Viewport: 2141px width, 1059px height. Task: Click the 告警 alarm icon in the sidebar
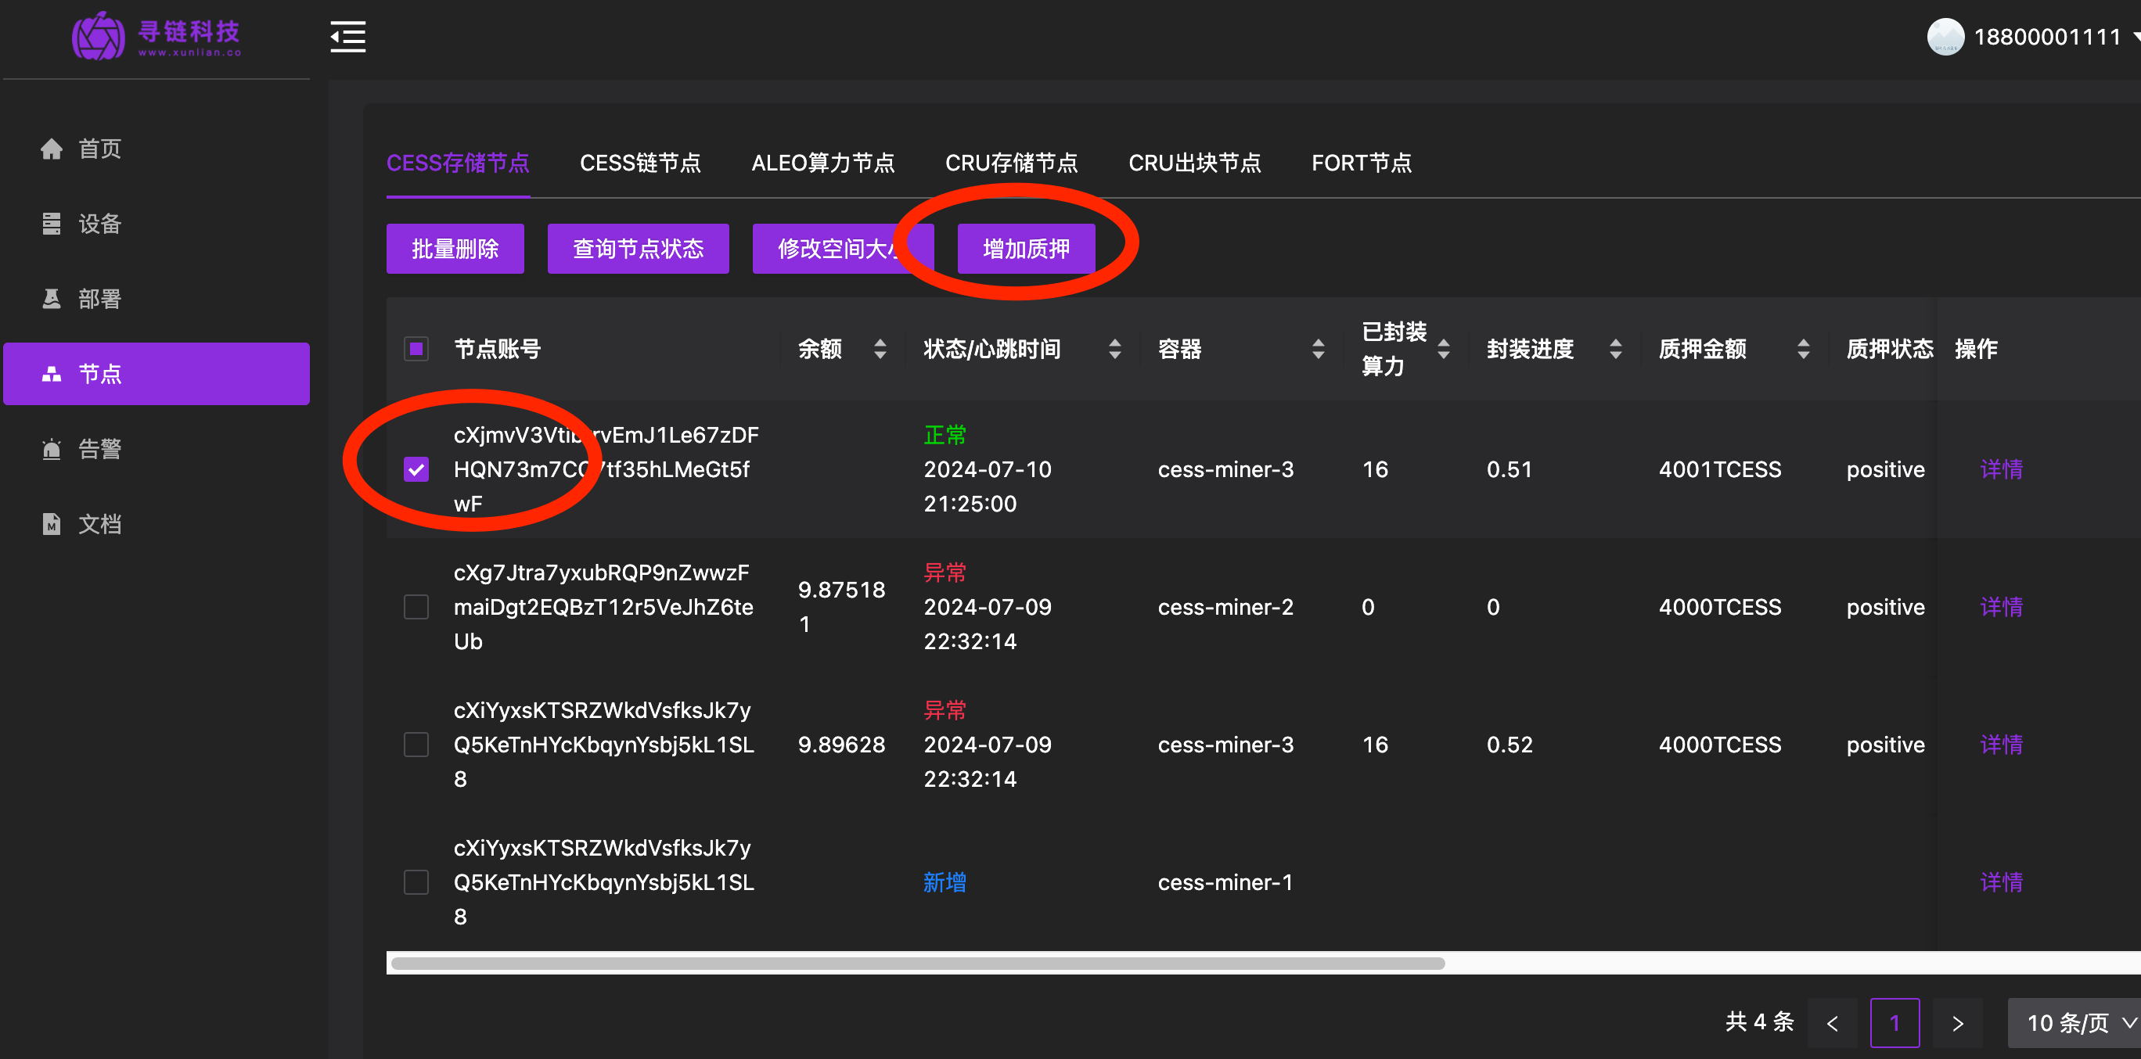[x=52, y=450]
